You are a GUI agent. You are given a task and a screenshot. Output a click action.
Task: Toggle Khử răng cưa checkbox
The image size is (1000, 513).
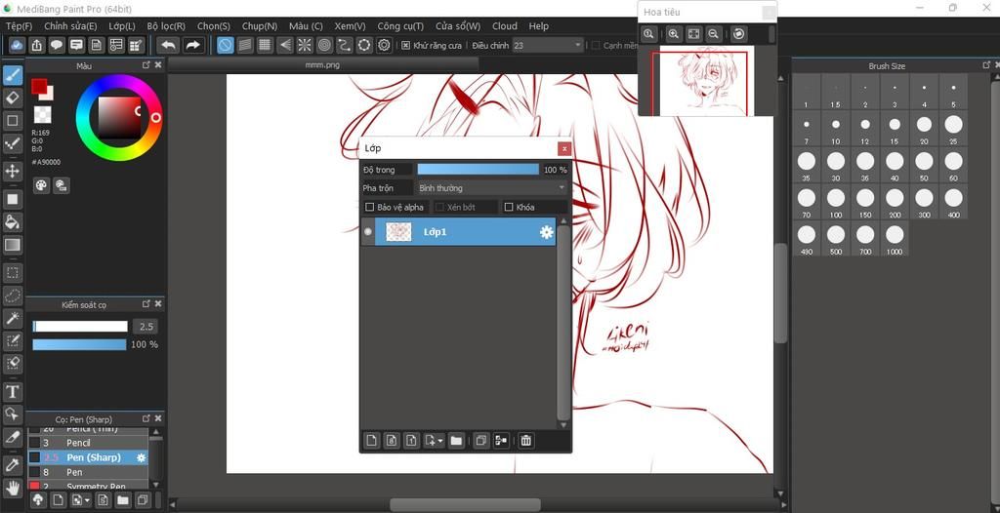pyautogui.click(x=405, y=45)
